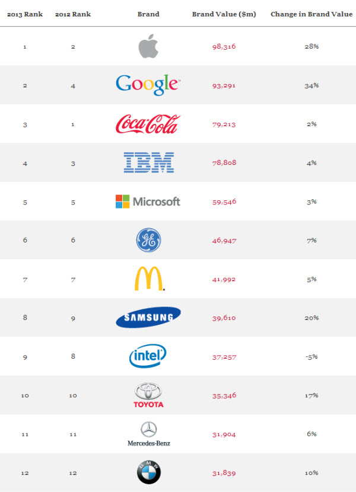356x492 pixels.
Task: Click the BMW roundel logo
Action: [148, 472]
